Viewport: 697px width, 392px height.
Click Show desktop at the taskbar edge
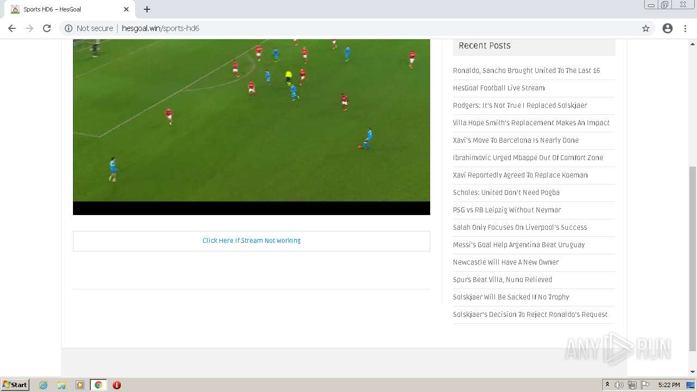point(692,385)
